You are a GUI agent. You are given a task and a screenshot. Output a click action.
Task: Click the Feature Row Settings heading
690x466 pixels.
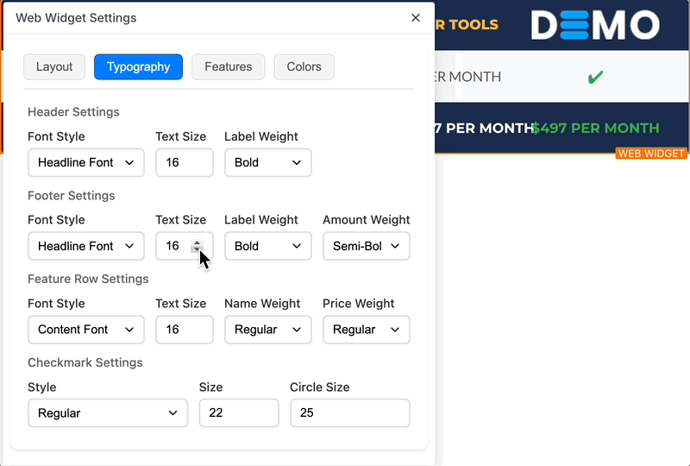pyautogui.click(x=88, y=279)
